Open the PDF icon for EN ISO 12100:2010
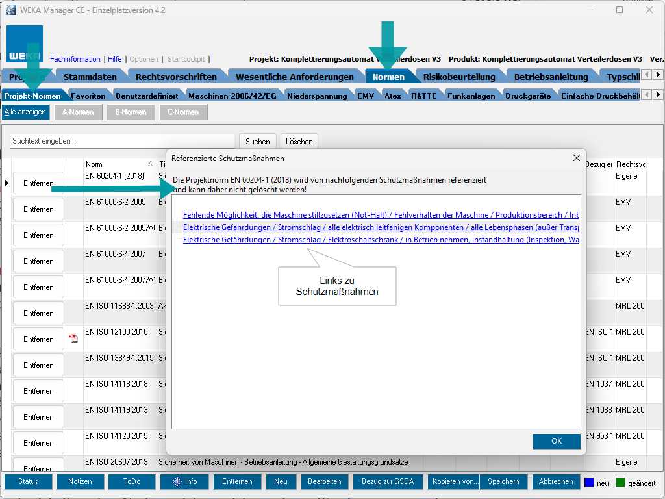This screenshot has height=499, width=665. coord(73,339)
